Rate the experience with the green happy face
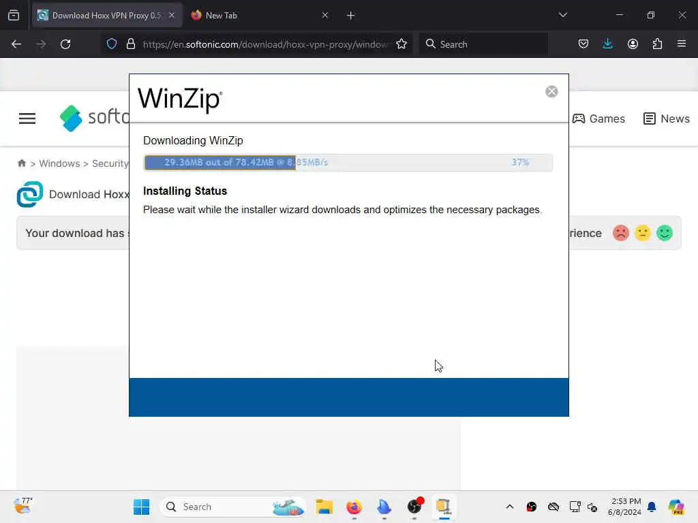Screen dimensions: 698x523 coord(664,233)
